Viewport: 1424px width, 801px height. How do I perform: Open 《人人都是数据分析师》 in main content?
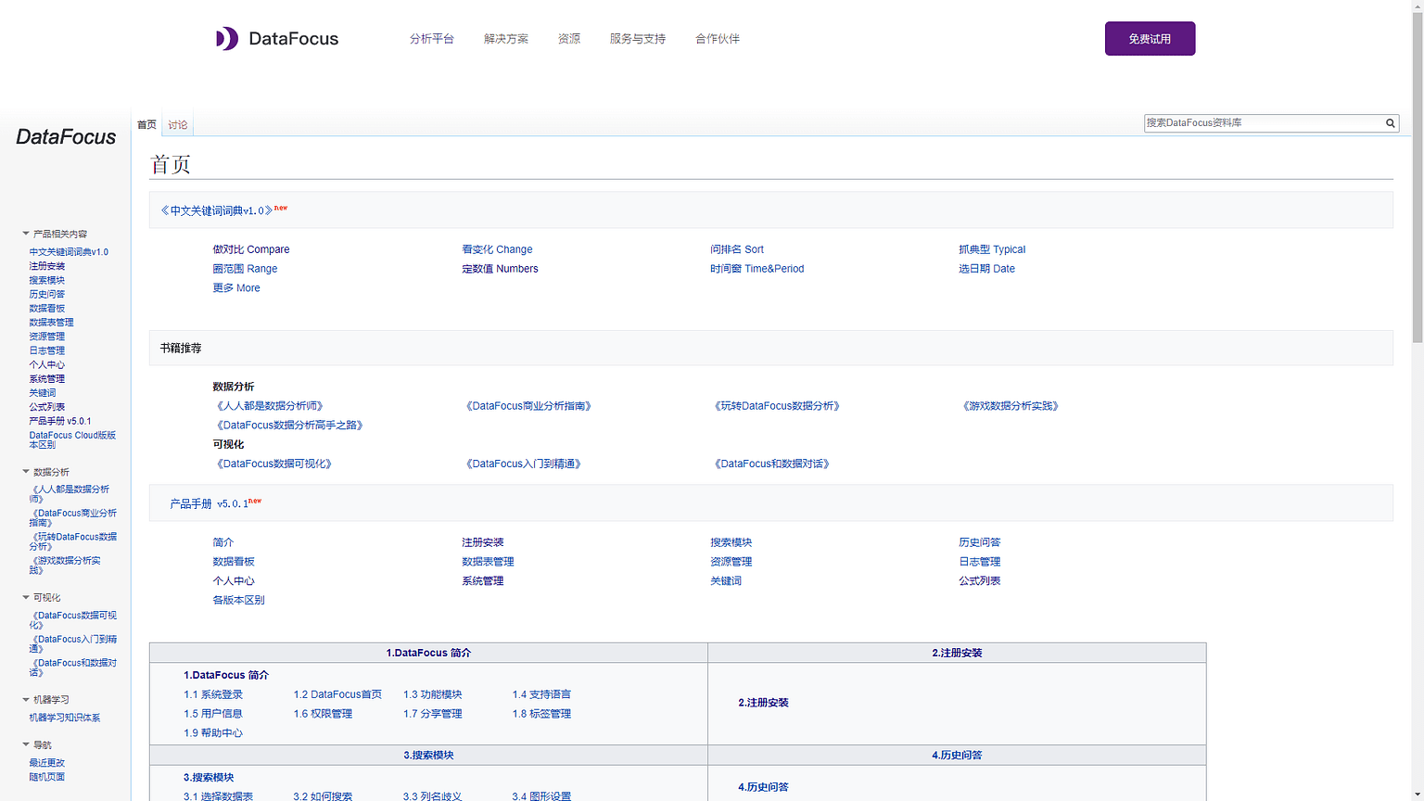(270, 406)
